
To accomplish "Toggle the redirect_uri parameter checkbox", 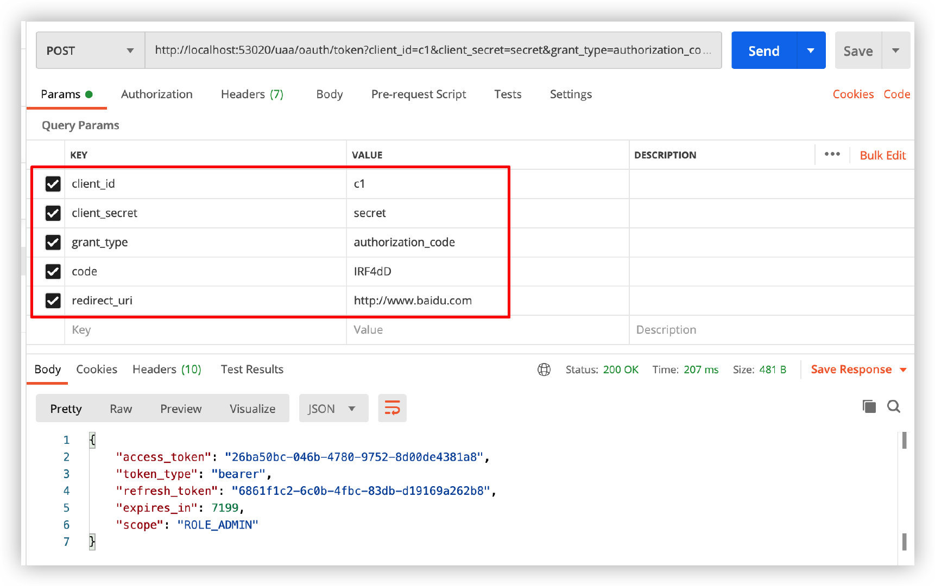I will pos(53,301).
